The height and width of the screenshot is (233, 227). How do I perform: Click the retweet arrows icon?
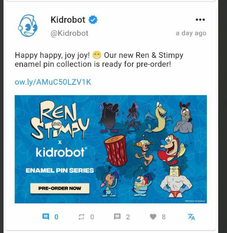(x=81, y=217)
